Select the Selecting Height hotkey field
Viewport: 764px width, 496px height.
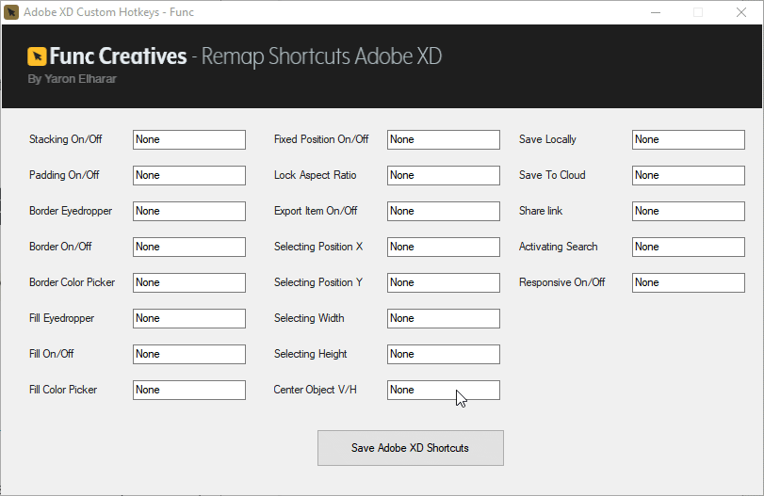[444, 355]
